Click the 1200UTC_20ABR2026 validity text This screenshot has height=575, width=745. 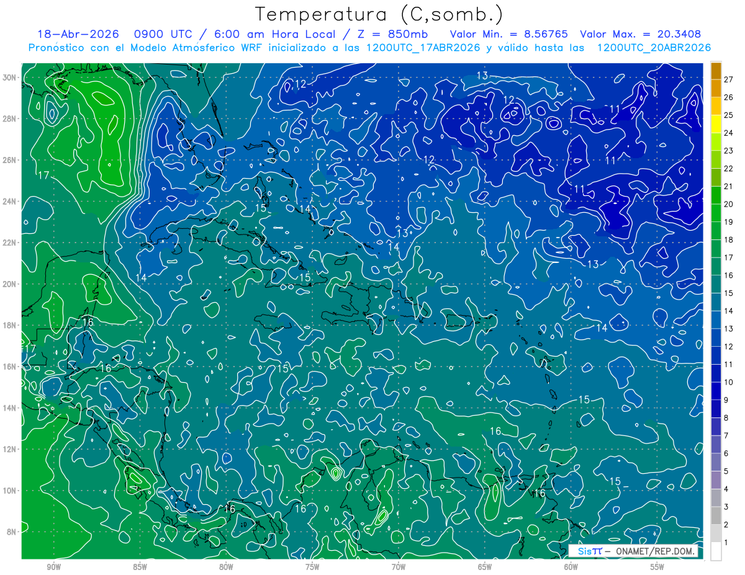(654, 48)
